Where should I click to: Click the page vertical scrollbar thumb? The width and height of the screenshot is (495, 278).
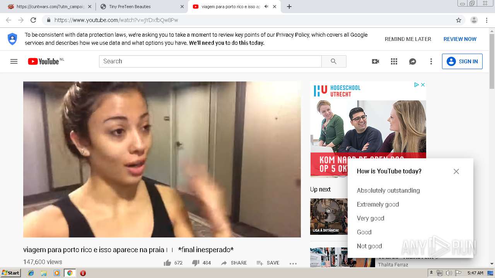tap(492, 62)
